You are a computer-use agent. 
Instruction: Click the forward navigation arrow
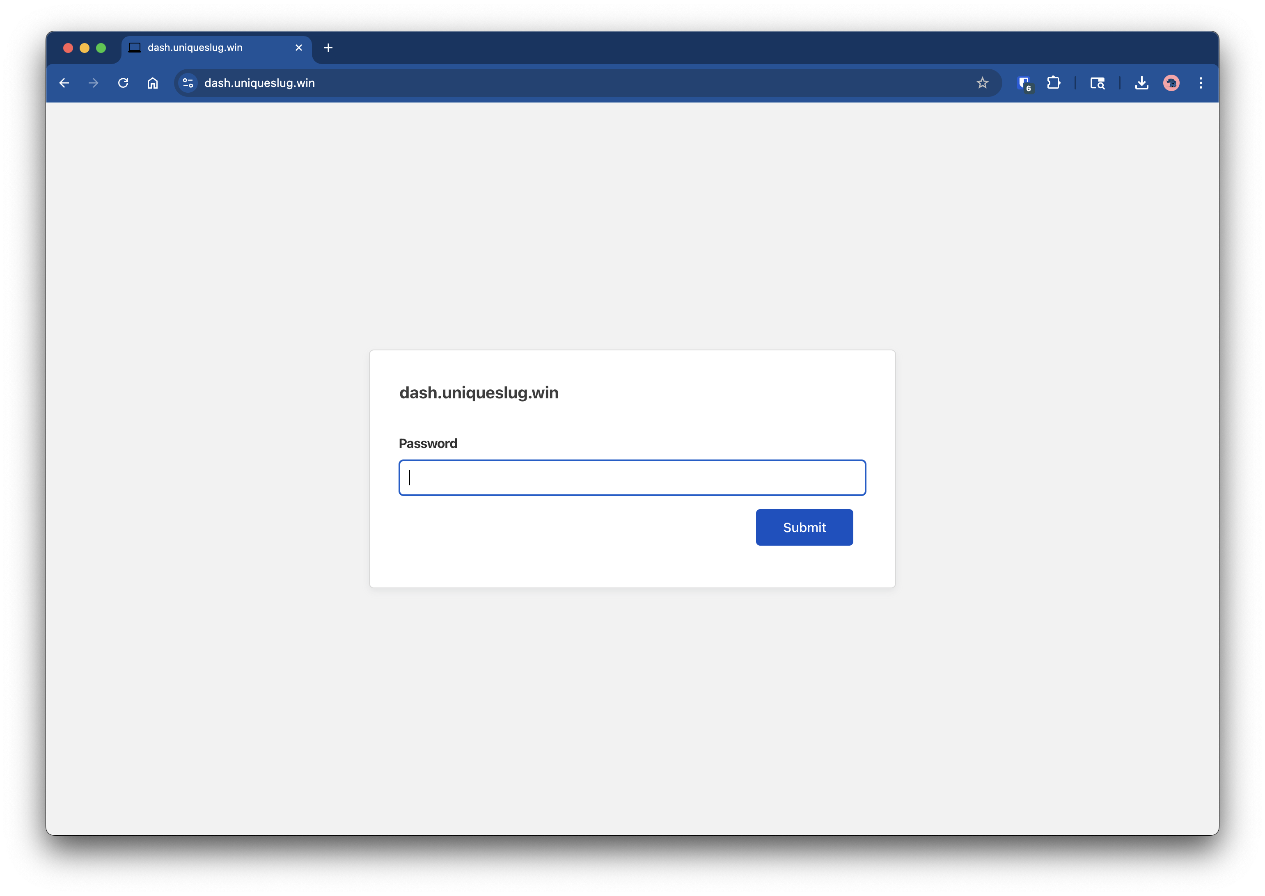[x=93, y=83]
